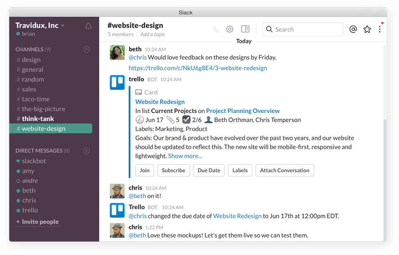399x255 pixels.
Task: Click 5 members count
Action: (121, 34)
